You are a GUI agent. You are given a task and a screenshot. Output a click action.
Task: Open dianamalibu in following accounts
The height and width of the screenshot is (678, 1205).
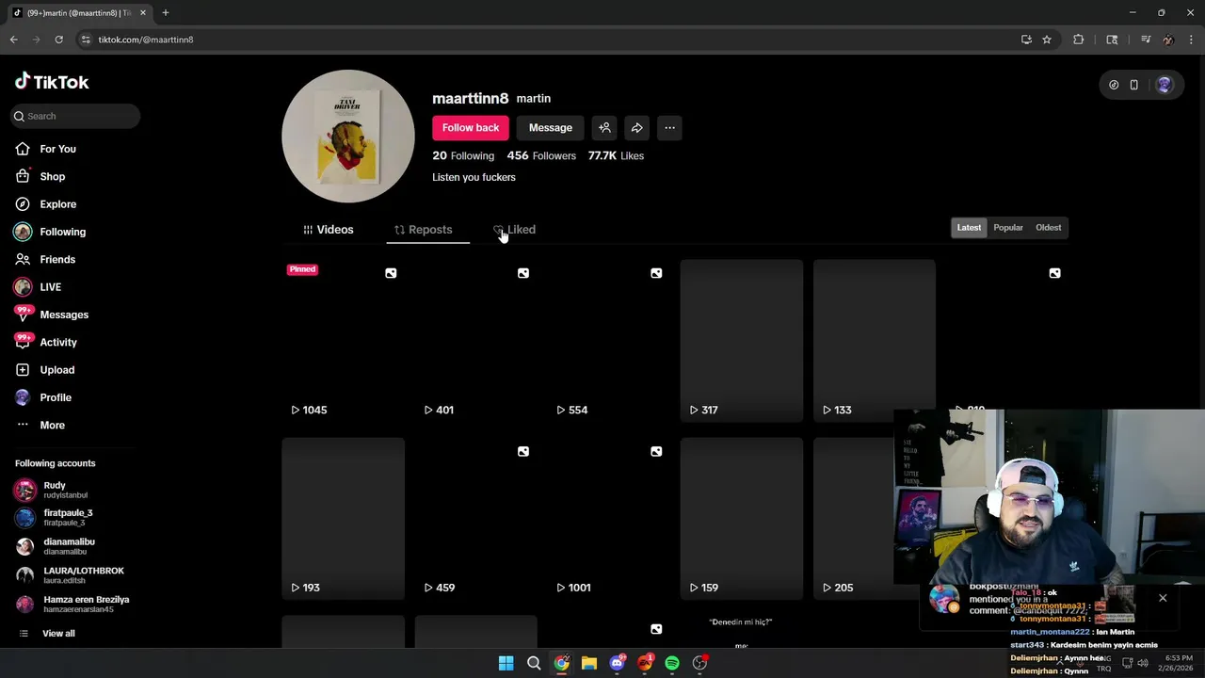pos(56,546)
